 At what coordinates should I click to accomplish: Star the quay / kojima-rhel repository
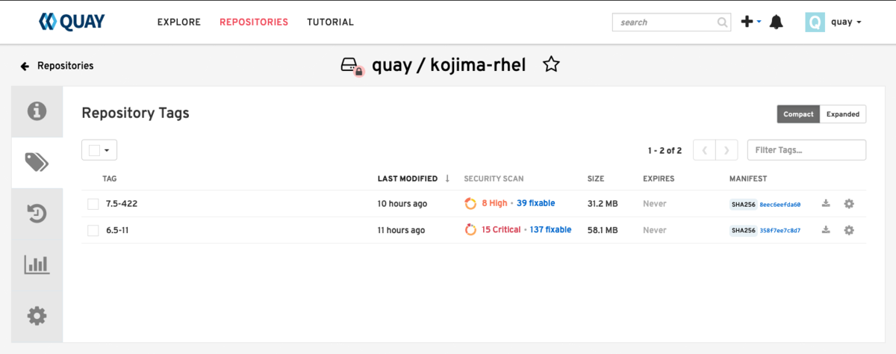551,65
